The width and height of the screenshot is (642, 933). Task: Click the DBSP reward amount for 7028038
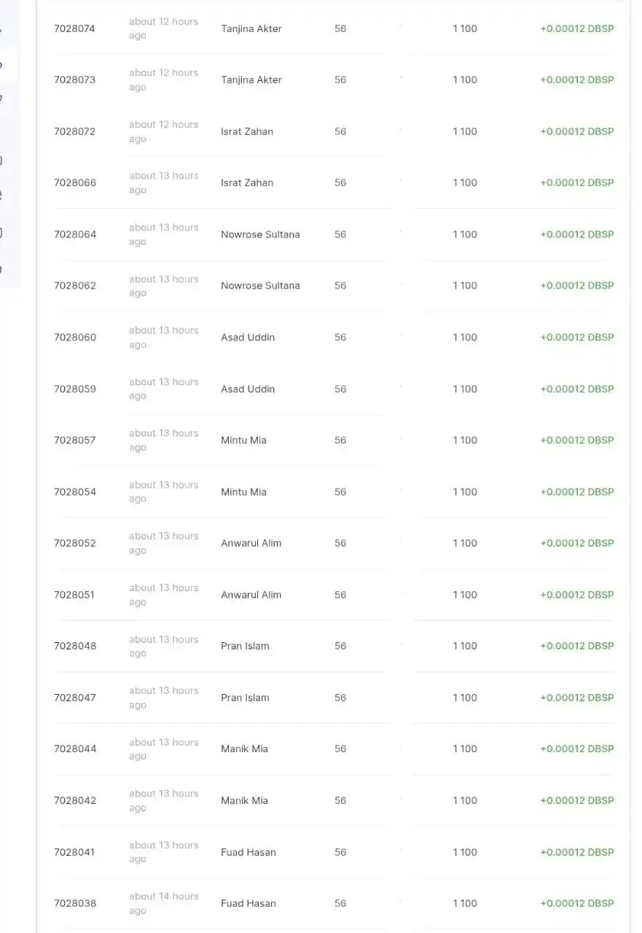click(x=577, y=903)
